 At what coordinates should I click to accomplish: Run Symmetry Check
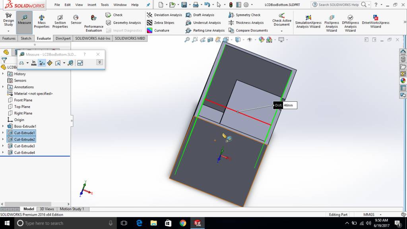pos(244,15)
